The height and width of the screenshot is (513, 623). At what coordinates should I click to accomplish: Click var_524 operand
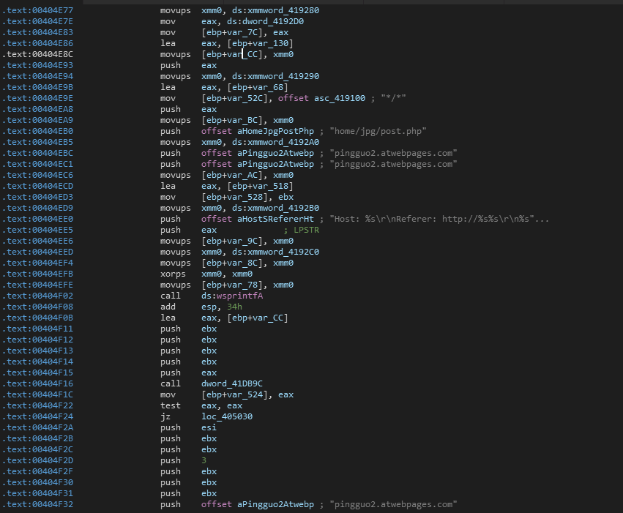click(245, 394)
